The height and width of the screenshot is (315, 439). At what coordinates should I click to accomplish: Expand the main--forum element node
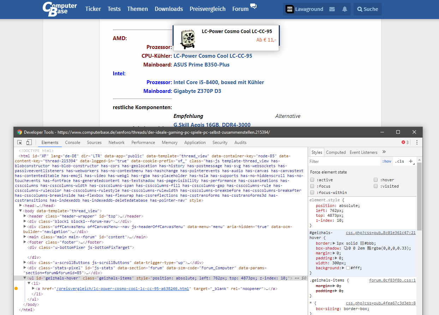pyautogui.click(x=25, y=237)
